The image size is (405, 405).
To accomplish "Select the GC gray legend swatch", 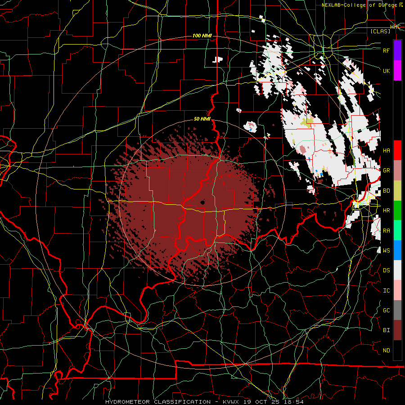I will 397,310.
